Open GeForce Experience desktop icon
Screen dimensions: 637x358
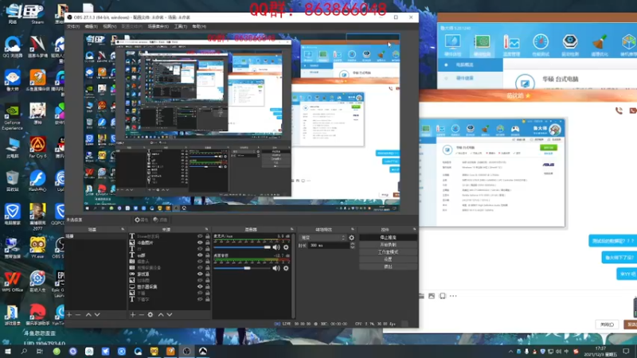[12, 118]
